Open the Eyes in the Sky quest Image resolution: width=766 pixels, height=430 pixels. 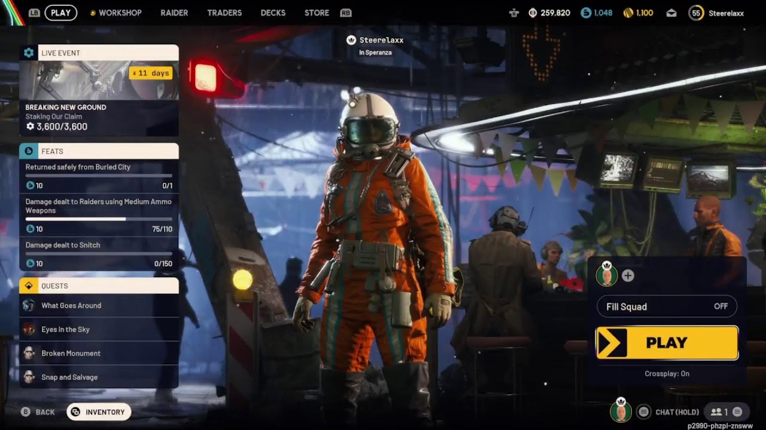(x=99, y=329)
